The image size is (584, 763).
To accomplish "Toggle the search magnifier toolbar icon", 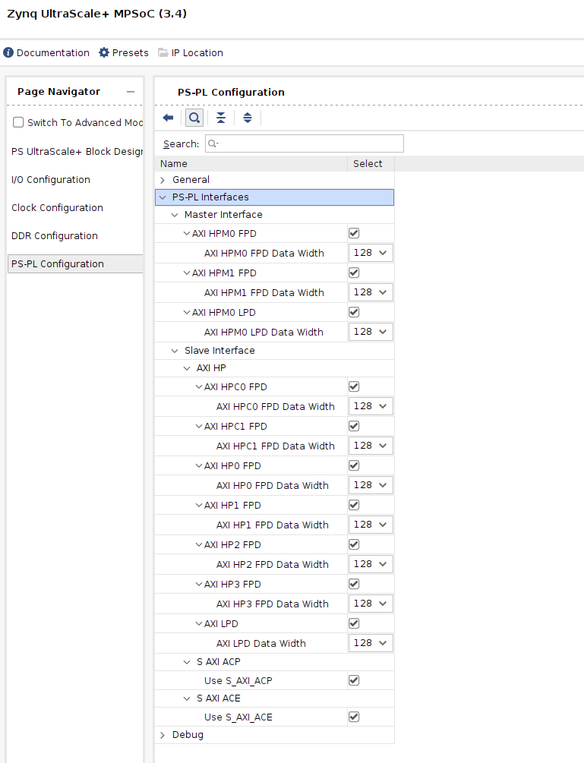I will (194, 118).
